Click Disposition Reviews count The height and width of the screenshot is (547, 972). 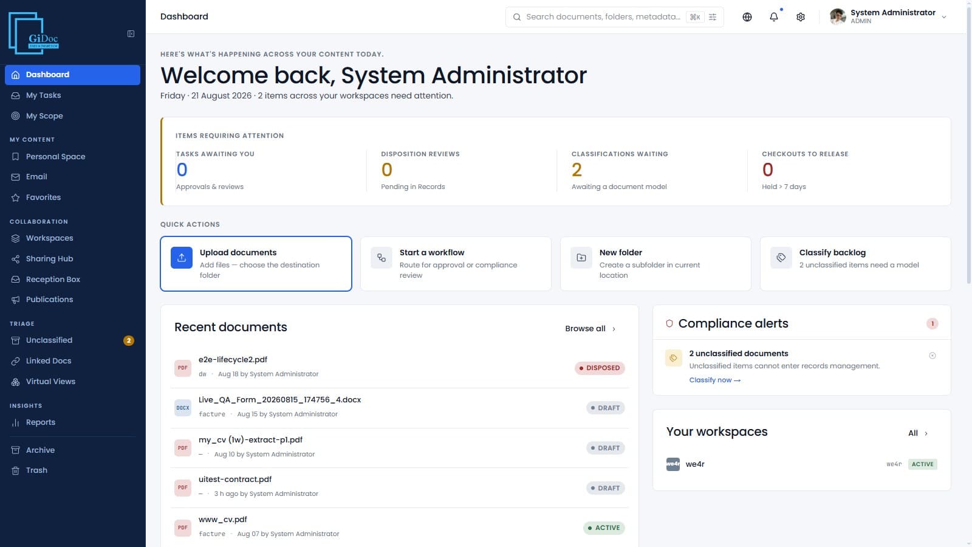pos(387,170)
